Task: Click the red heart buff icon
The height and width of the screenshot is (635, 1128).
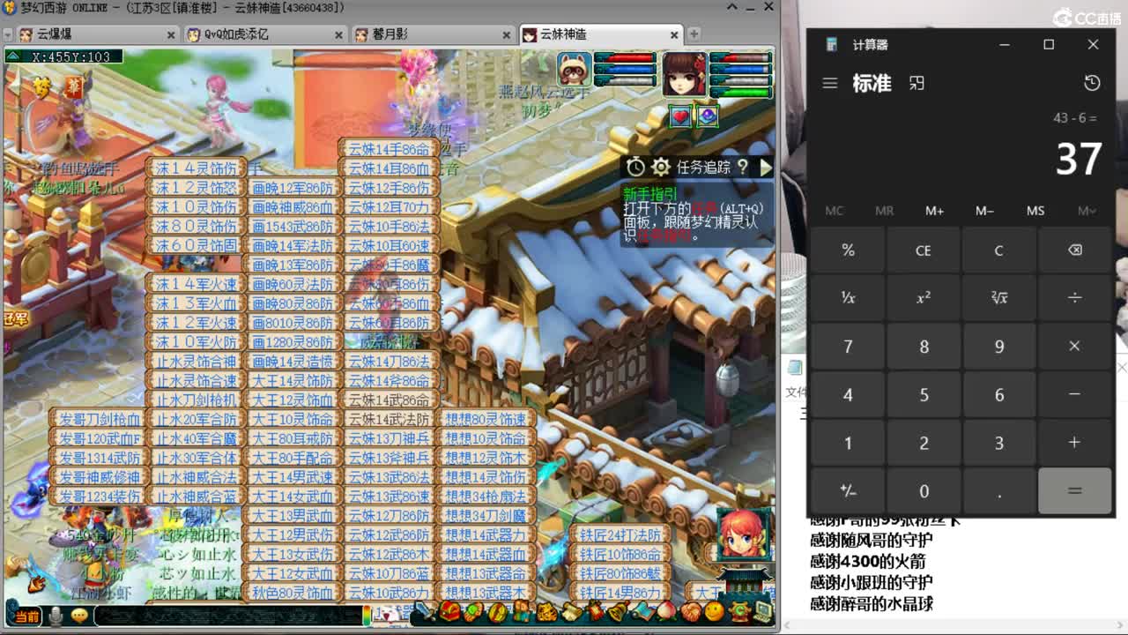Action: click(x=680, y=116)
